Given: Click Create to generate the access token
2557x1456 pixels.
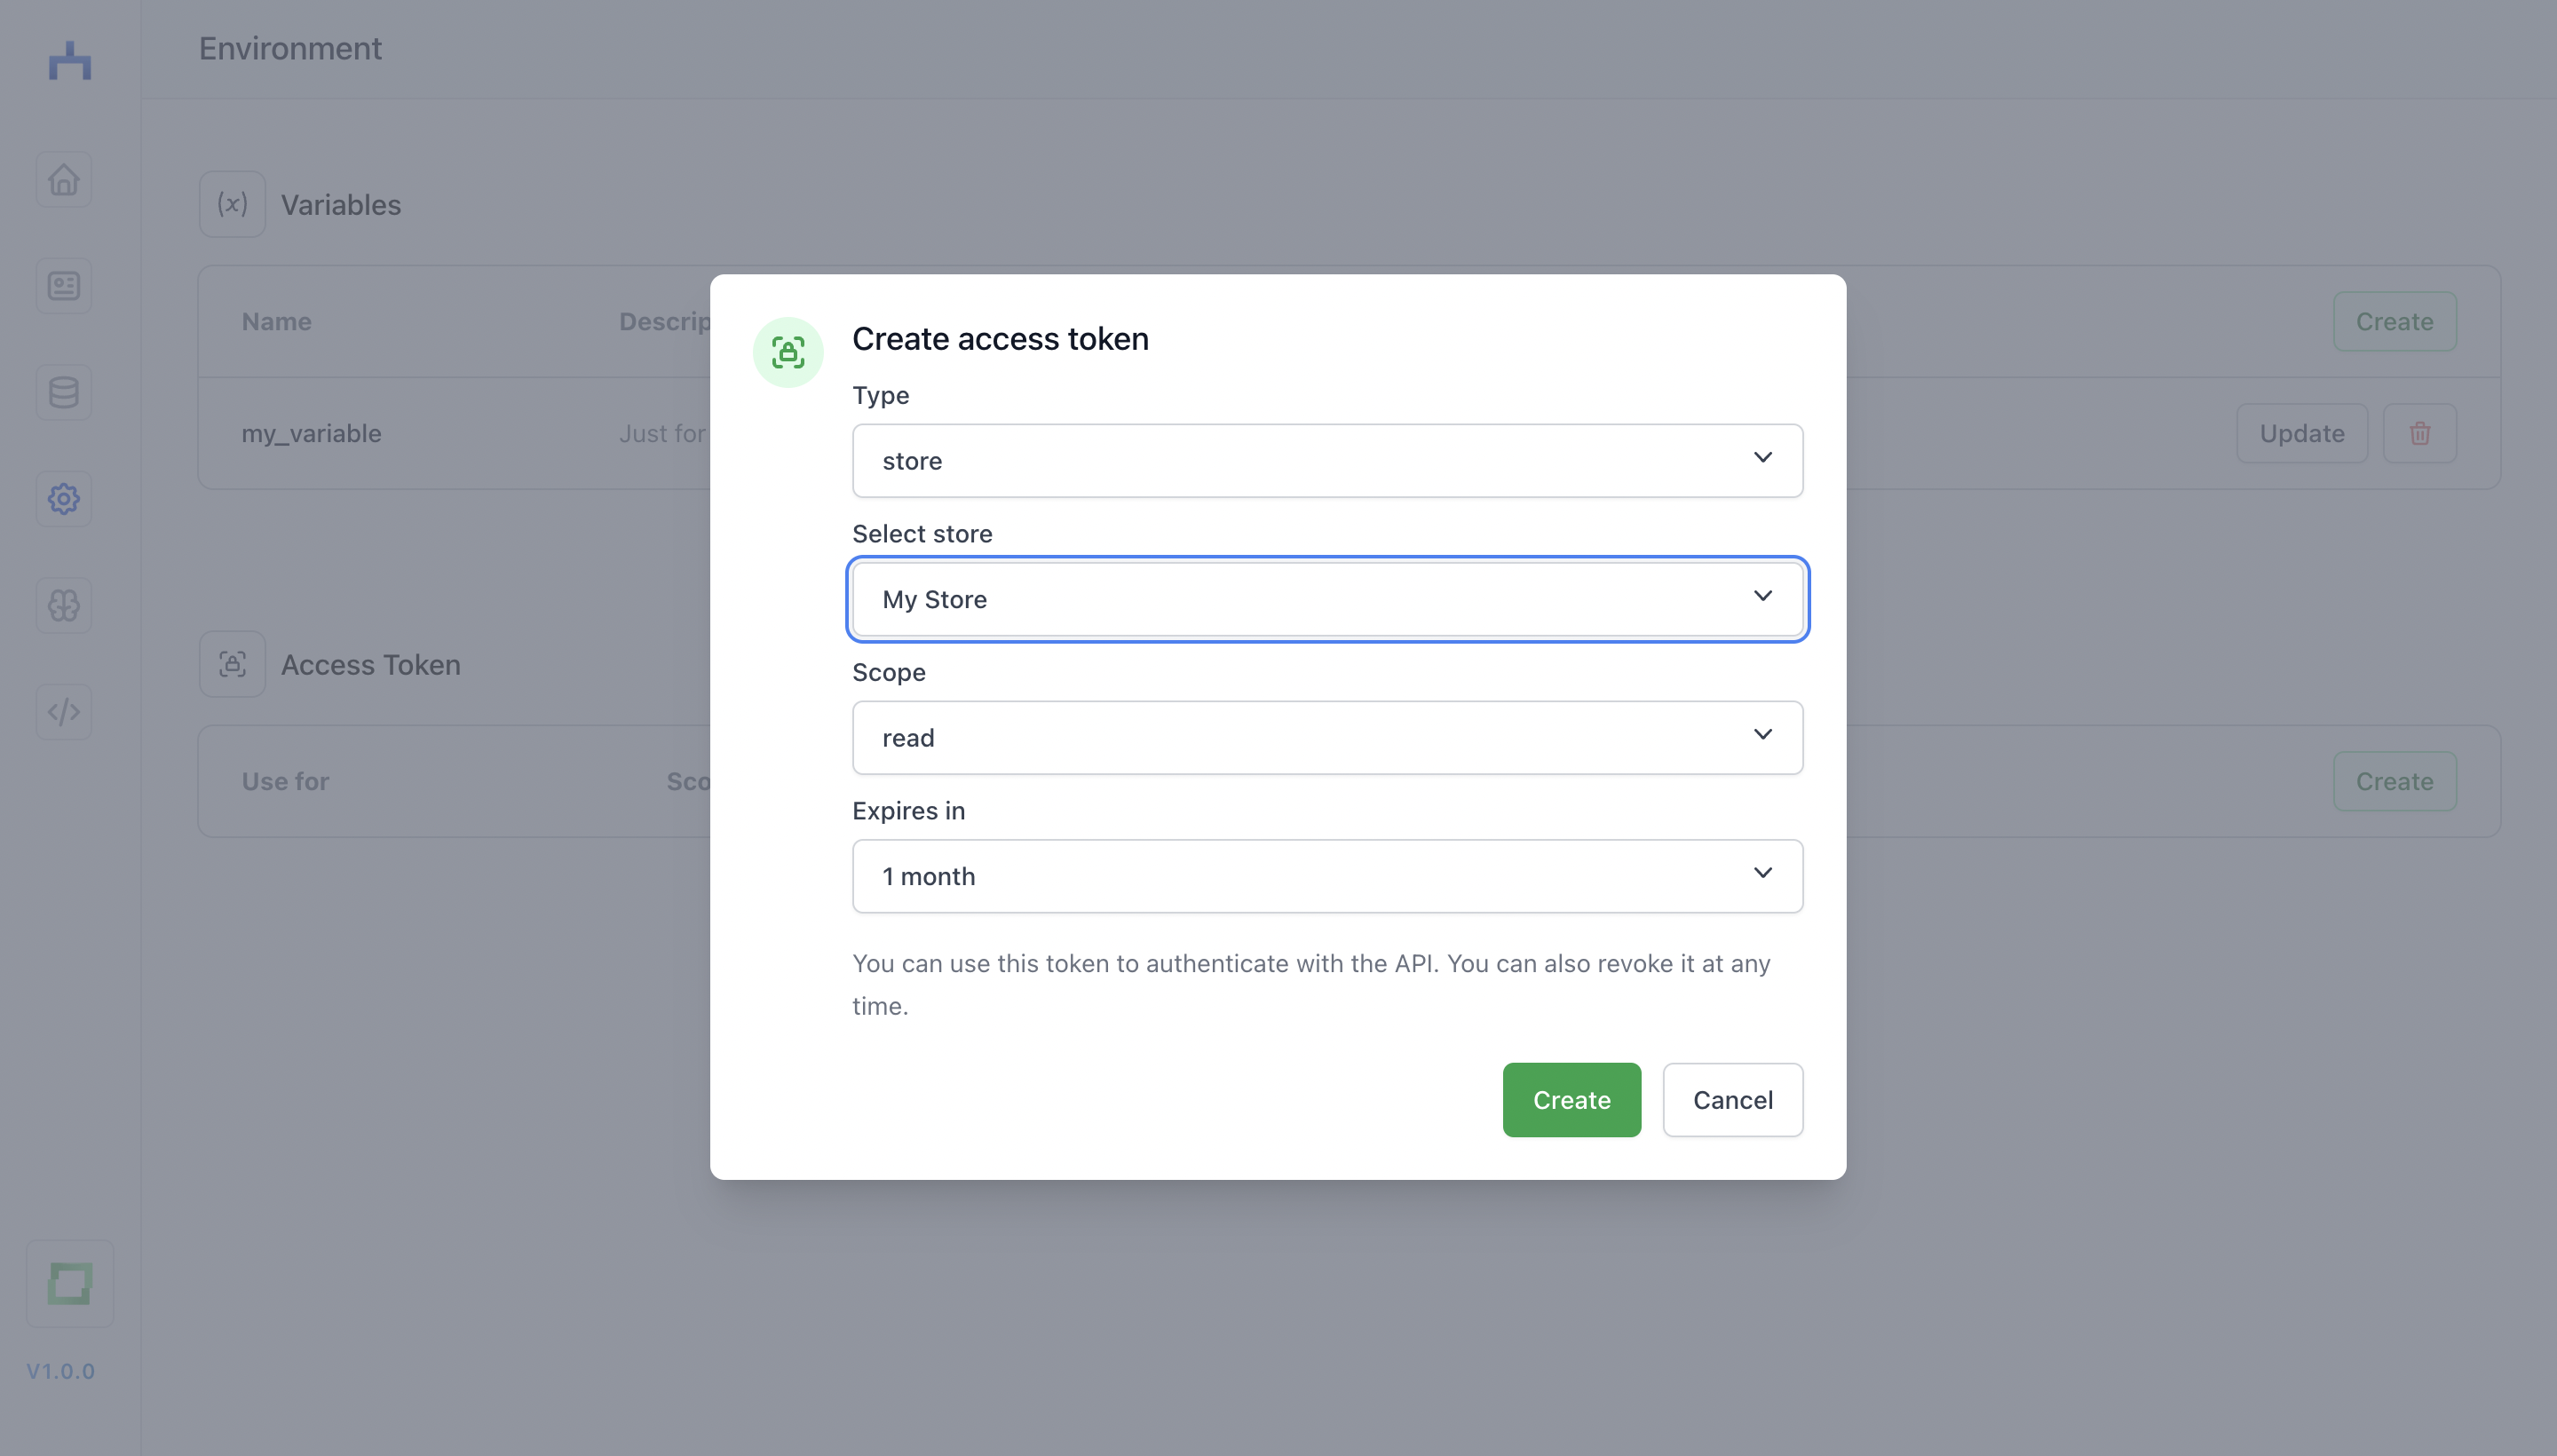Looking at the screenshot, I should (1570, 1099).
